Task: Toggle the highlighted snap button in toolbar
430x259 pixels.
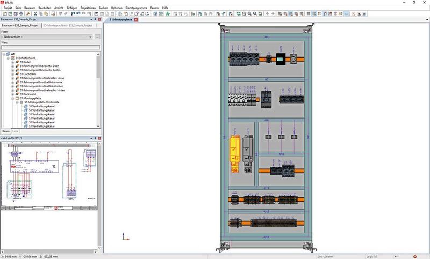Action: (x=314, y=14)
